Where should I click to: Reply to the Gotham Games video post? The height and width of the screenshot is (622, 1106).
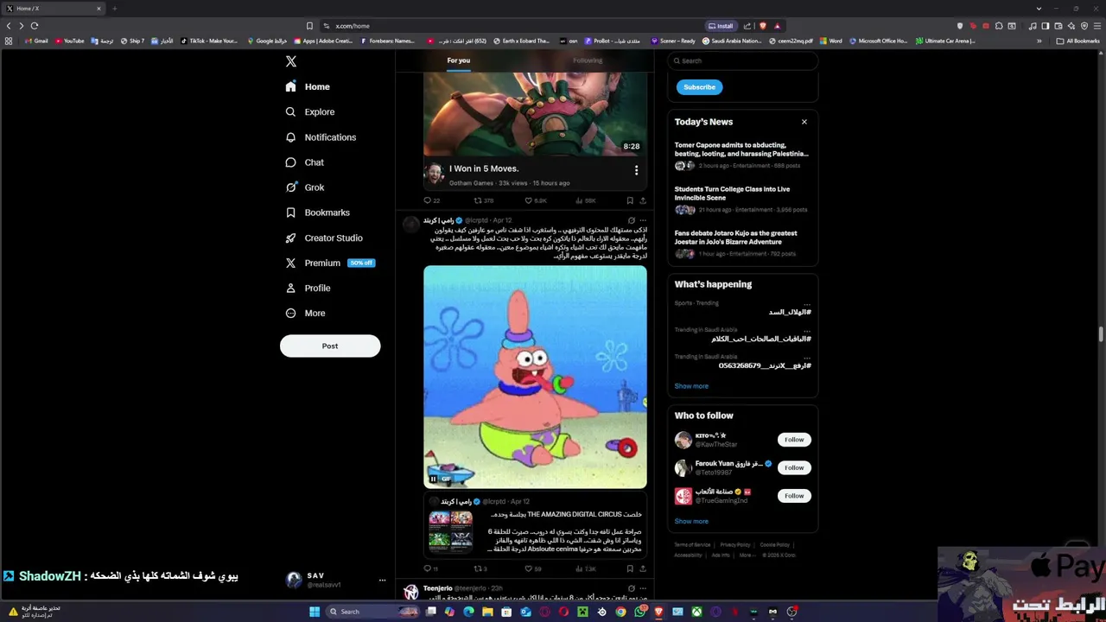coord(431,200)
